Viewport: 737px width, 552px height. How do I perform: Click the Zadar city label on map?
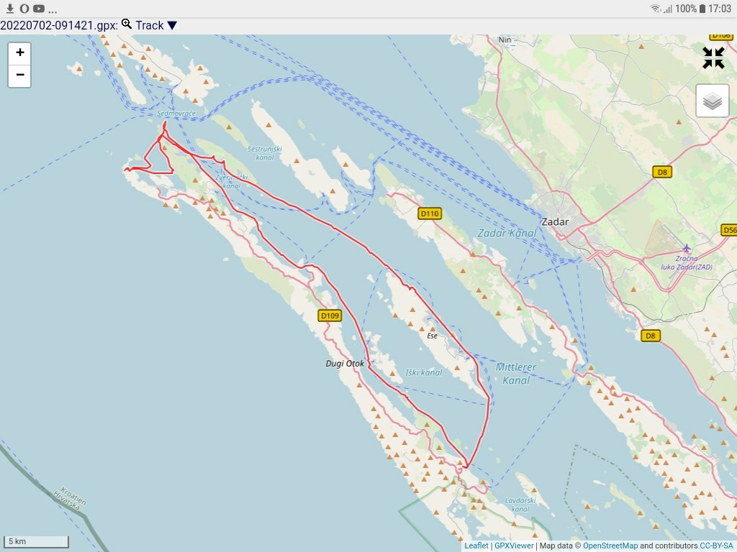(554, 221)
